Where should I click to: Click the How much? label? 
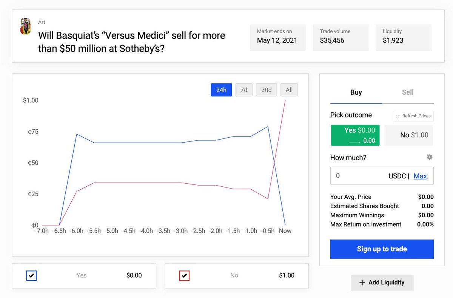348,158
